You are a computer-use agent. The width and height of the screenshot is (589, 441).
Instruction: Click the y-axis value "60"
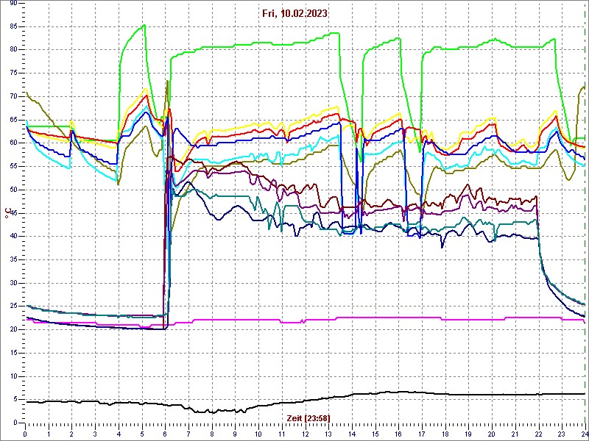pyautogui.click(x=13, y=143)
